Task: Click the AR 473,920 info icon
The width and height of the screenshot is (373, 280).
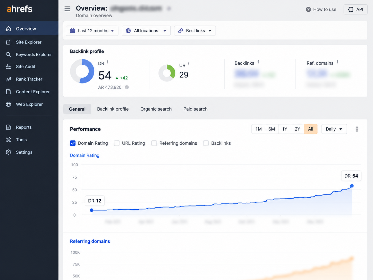Action: pyautogui.click(x=127, y=87)
